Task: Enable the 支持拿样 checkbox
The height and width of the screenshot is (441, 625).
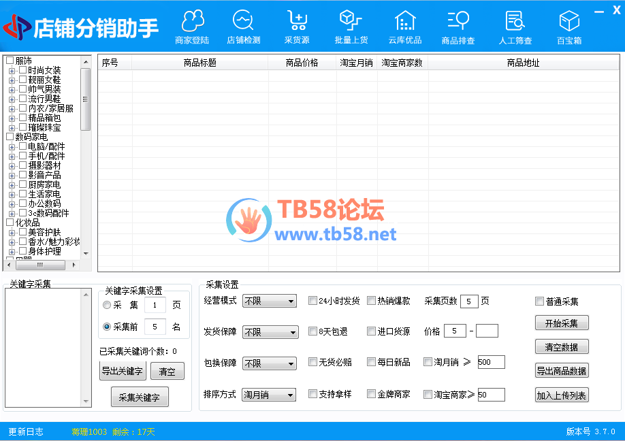Action: 312,394
